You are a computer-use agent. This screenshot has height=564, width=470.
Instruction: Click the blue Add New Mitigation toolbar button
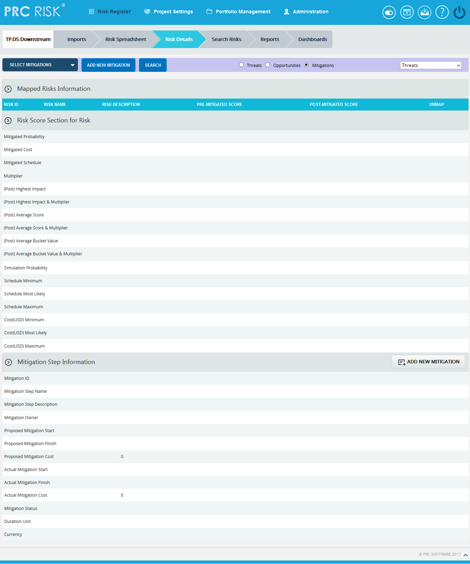point(108,65)
